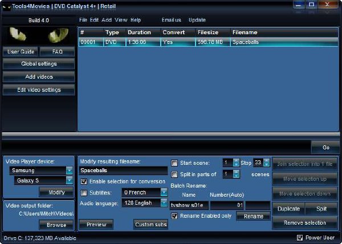Open the Galaxy S model dropdown

click(70, 180)
